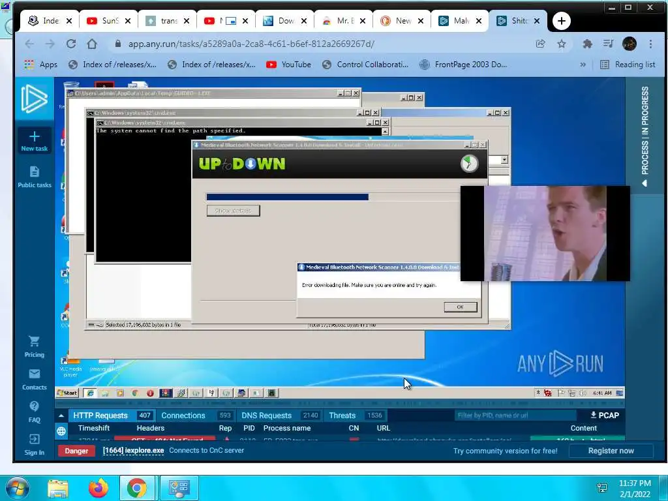The width and height of the screenshot is (668, 501).
Task: Open Contacts in the sidebar
Action: (35, 379)
